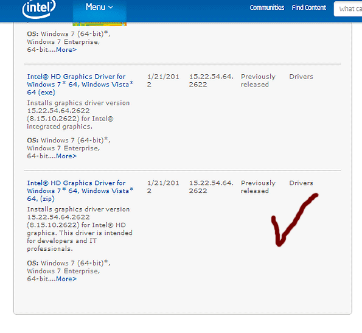
Task: Open the Communities link
Action: point(267,8)
